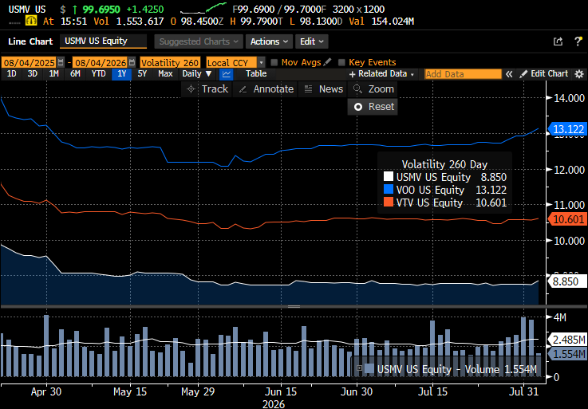
Task: Expand the Suggested Charts dropdown
Action: tap(199, 41)
